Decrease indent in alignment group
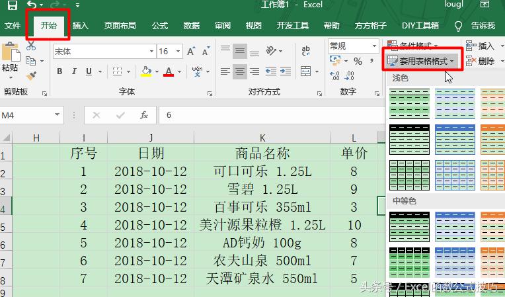505x297 pixels. [271, 71]
